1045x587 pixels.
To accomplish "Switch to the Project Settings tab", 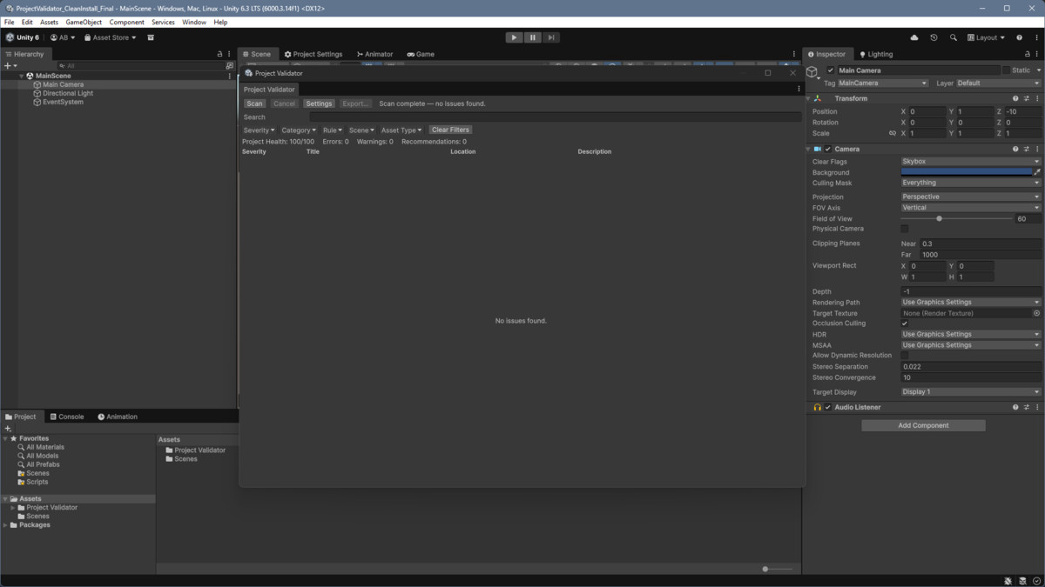I will click(313, 54).
